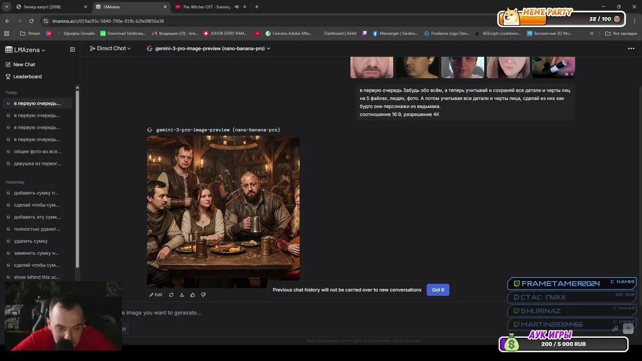This screenshot has width=642, height=361.
Task: Open the Messenger | Facebo... bookmark
Action: (395, 34)
